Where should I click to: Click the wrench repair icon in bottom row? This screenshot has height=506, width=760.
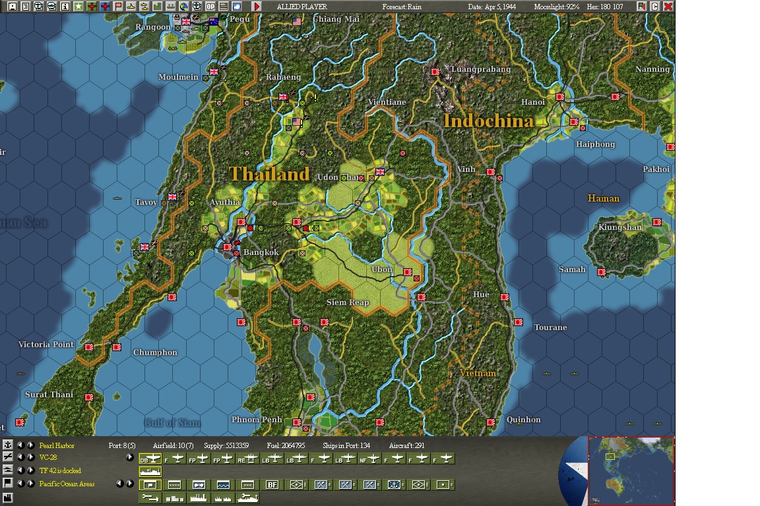150,498
